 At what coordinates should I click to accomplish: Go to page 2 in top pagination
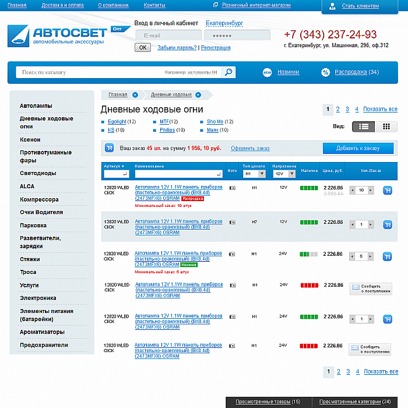337,110
